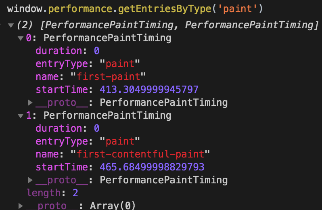Click the duration: 0 line of entry 0
This screenshot has height=210, width=322.
(67, 51)
